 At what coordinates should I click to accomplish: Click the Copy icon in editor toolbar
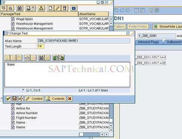click(13, 58)
